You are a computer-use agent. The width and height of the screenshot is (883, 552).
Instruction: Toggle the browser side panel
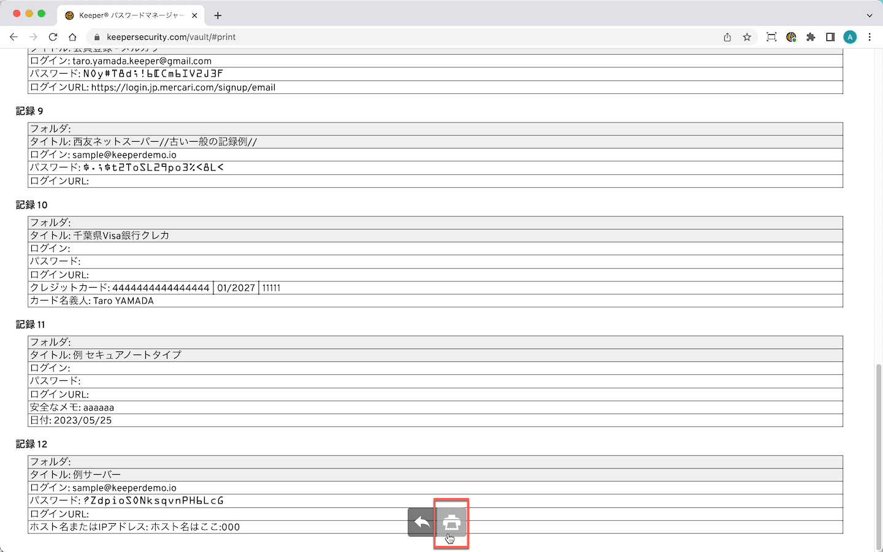coord(830,37)
